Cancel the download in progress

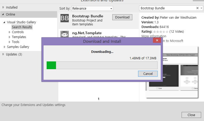click(x=148, y=74)
